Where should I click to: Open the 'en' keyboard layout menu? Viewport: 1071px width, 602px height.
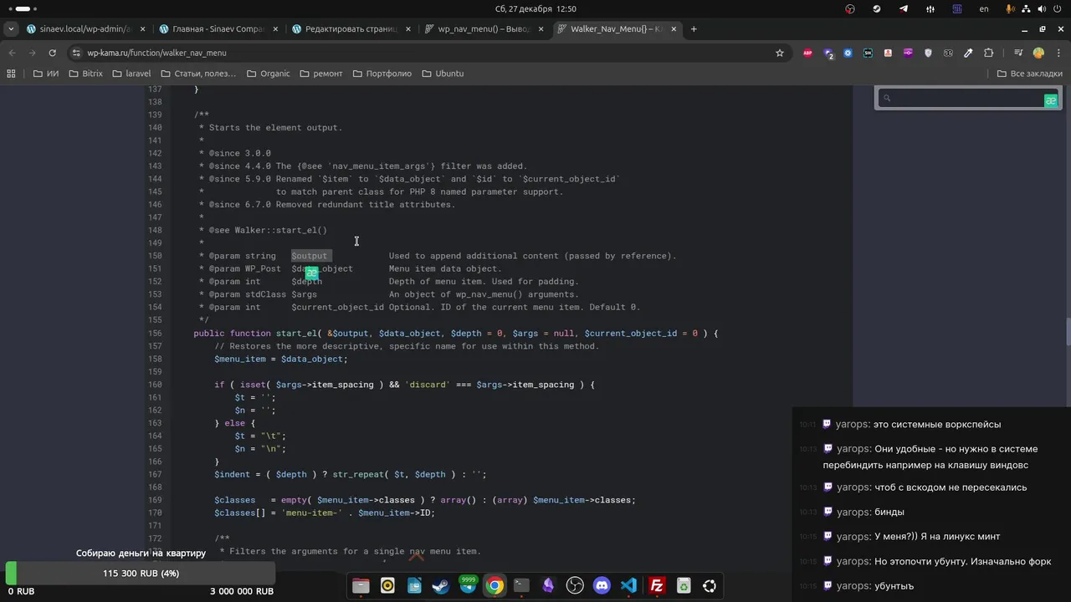pos(984,8)
